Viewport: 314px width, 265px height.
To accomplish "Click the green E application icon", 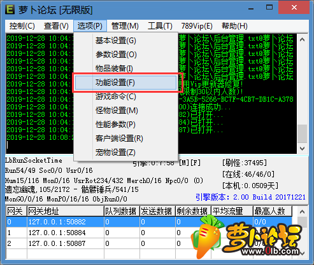I will pos(10,10).
